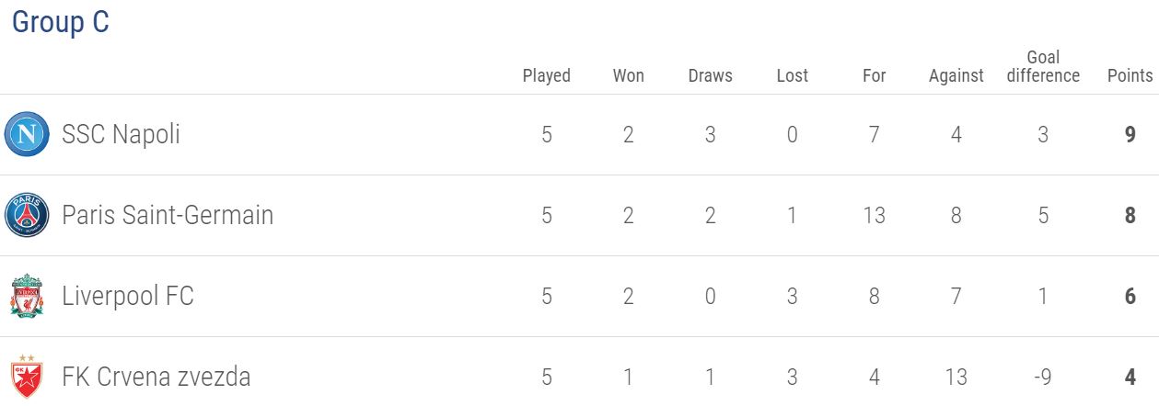Open the SSC Napoli team link
The image size is (1159, 406).
121,135
